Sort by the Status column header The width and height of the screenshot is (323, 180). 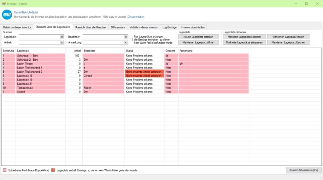[x=144, y=51]
